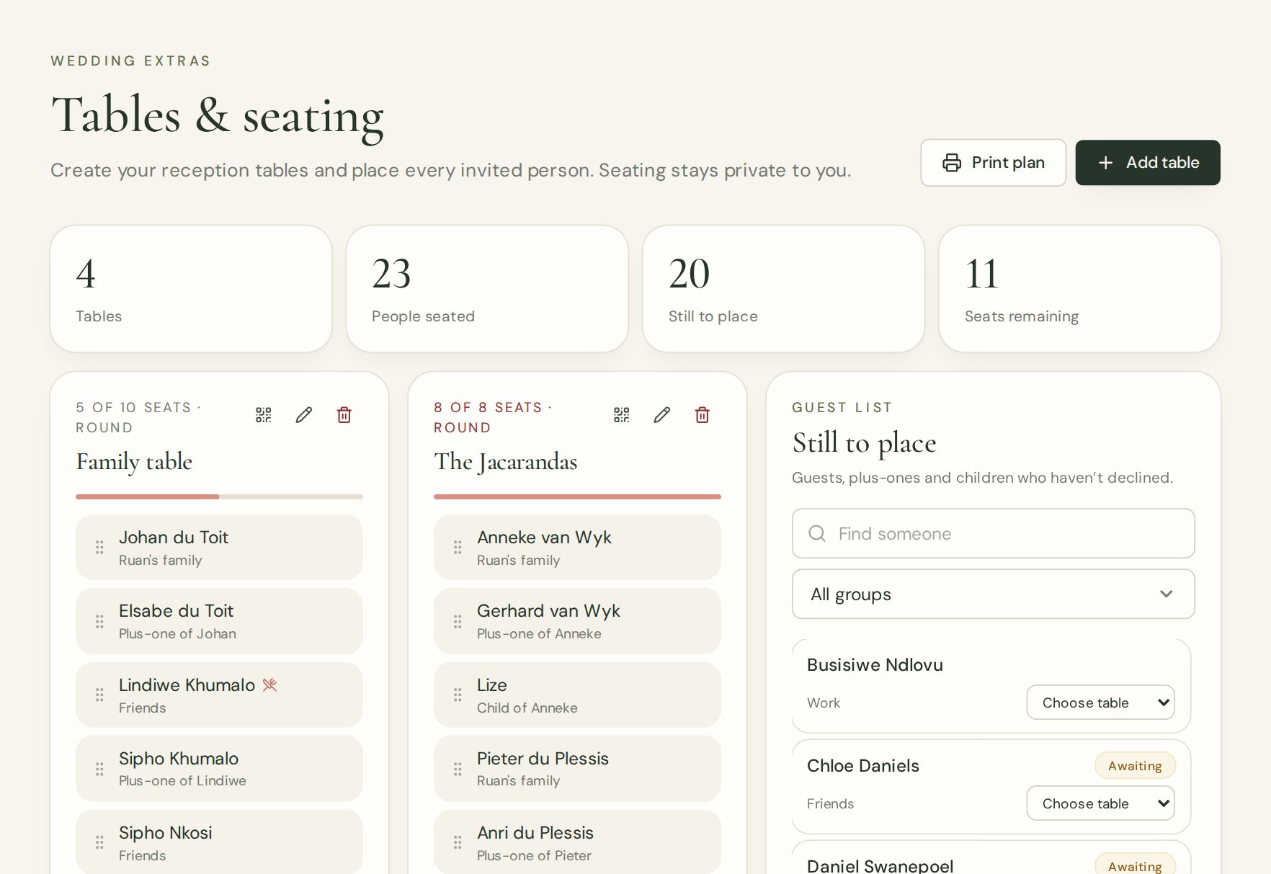Open Choose table dropdown for Busisiwe Ndlovu
This screenshot has height=874, width=1271.
[x=1101, y=703]
